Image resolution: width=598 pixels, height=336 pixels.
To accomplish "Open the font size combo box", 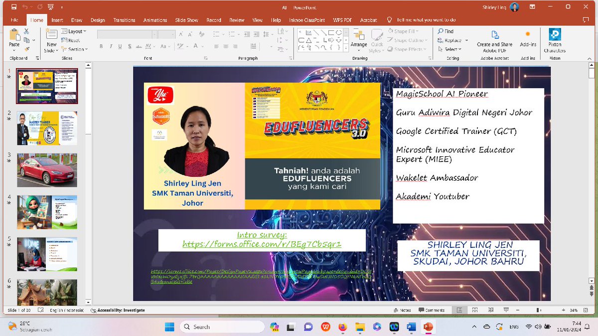I will (x=166, y=34).
